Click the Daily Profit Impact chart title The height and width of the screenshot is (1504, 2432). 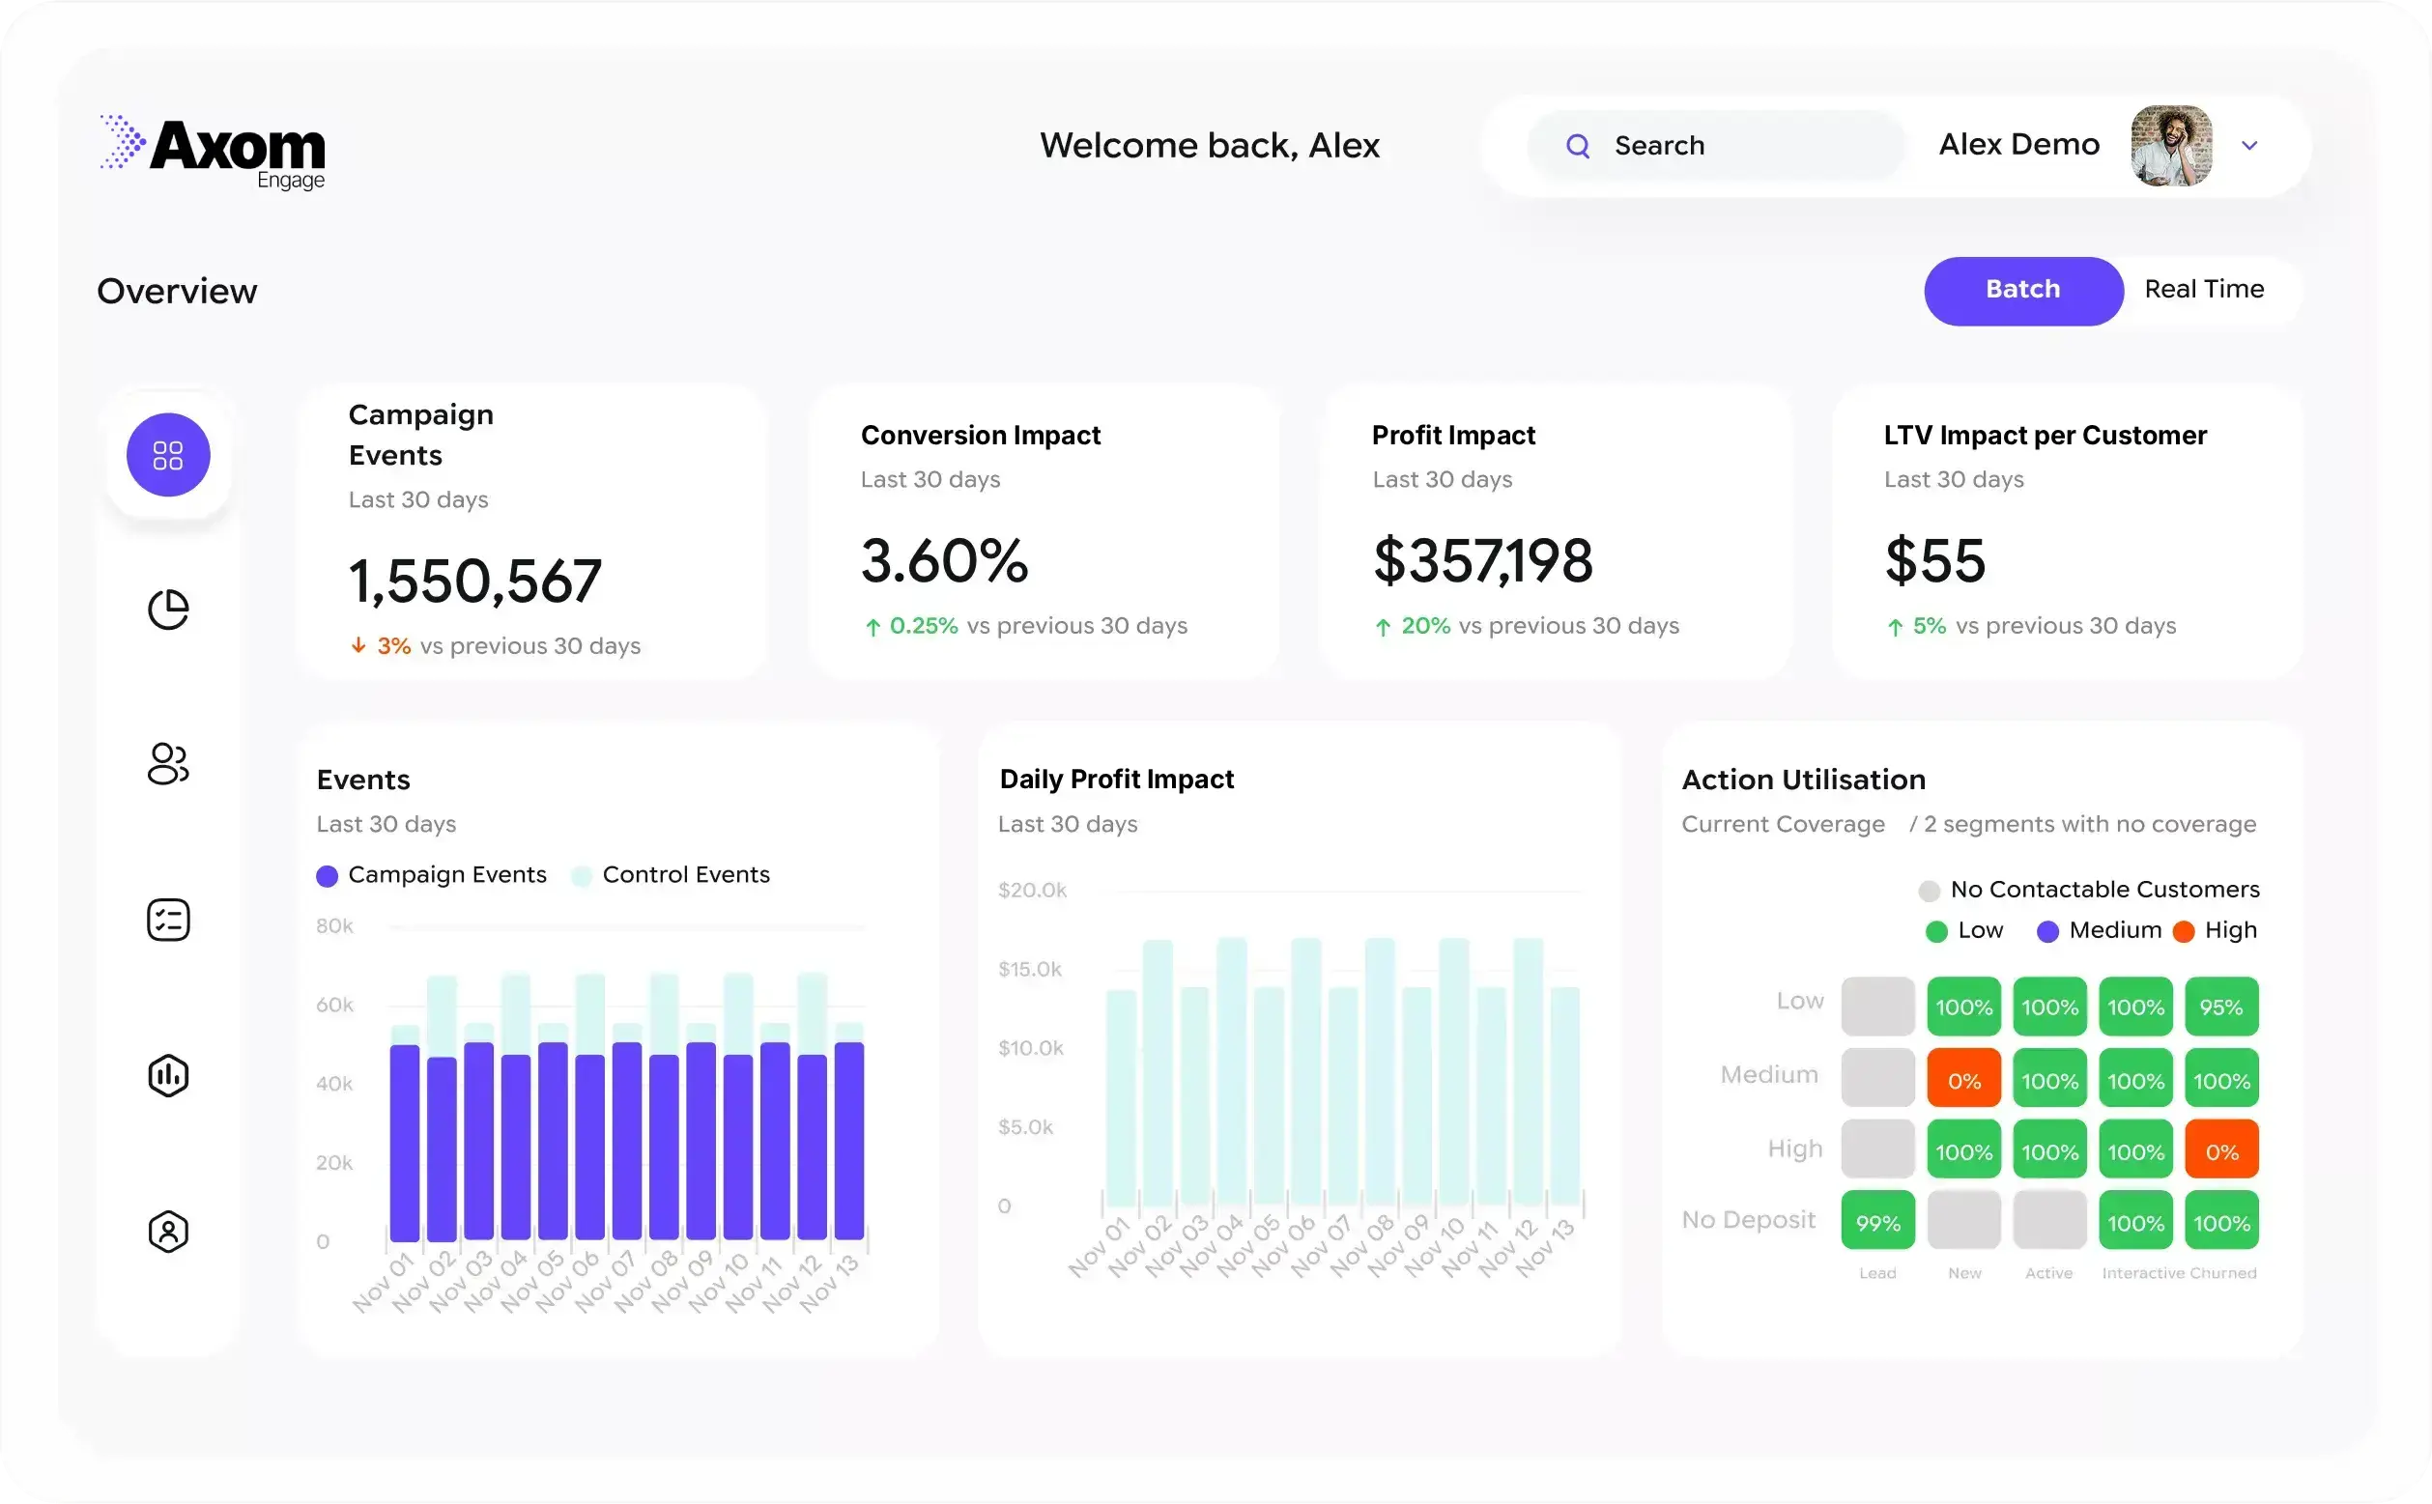(x=1116, y=779)
